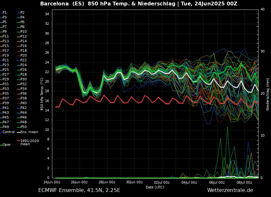271x197 pixels.
Task: Click the '08Jul 00z' date label
Action: coord(244,182)
